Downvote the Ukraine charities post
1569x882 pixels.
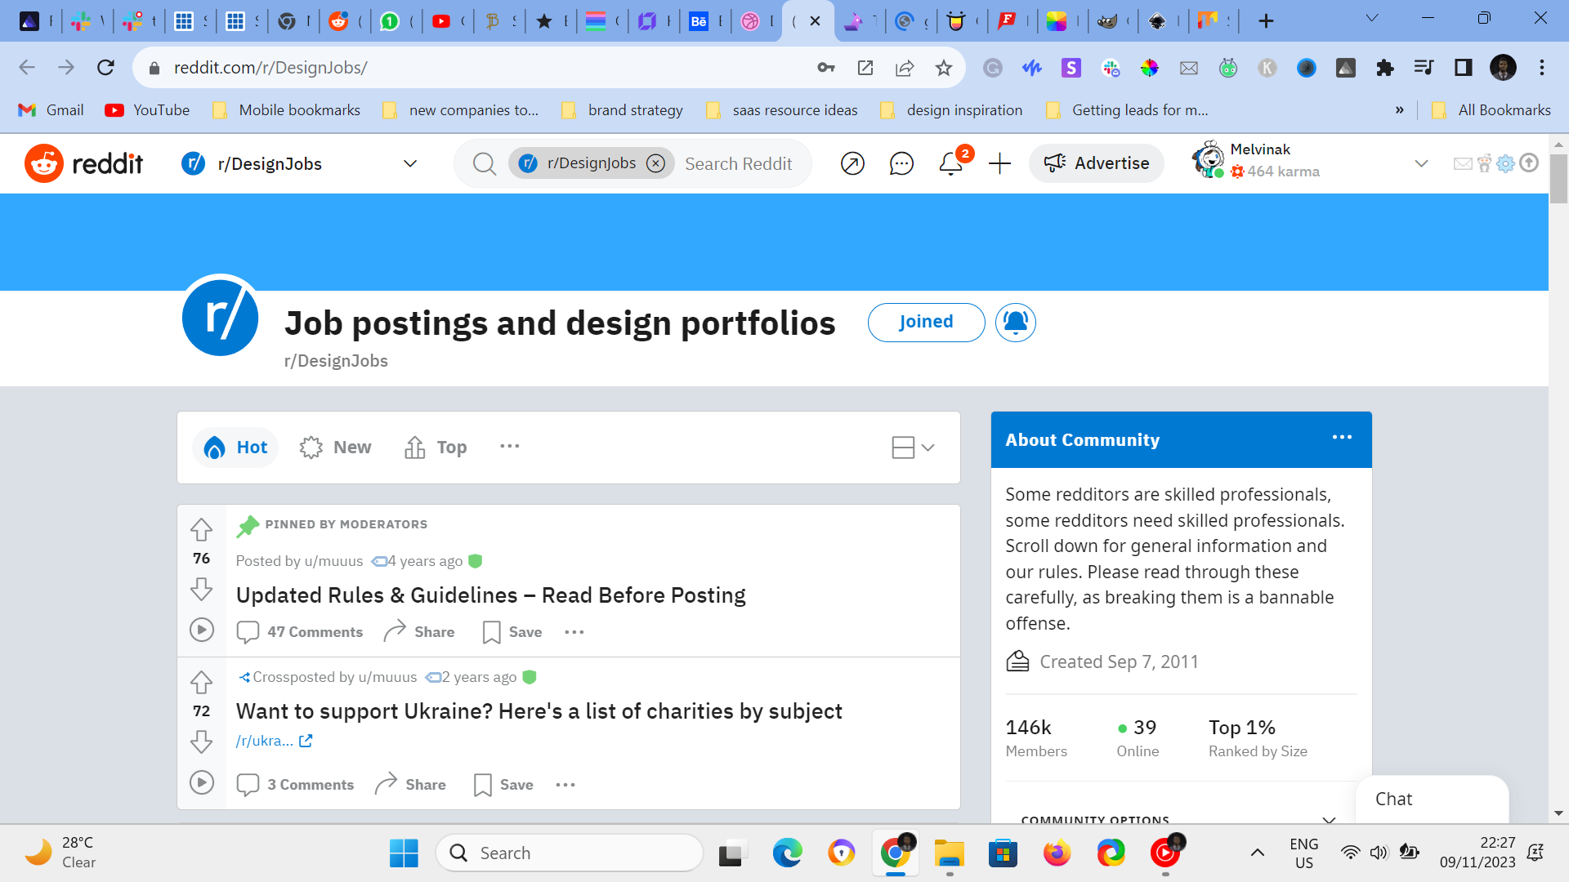coord(201,742)
